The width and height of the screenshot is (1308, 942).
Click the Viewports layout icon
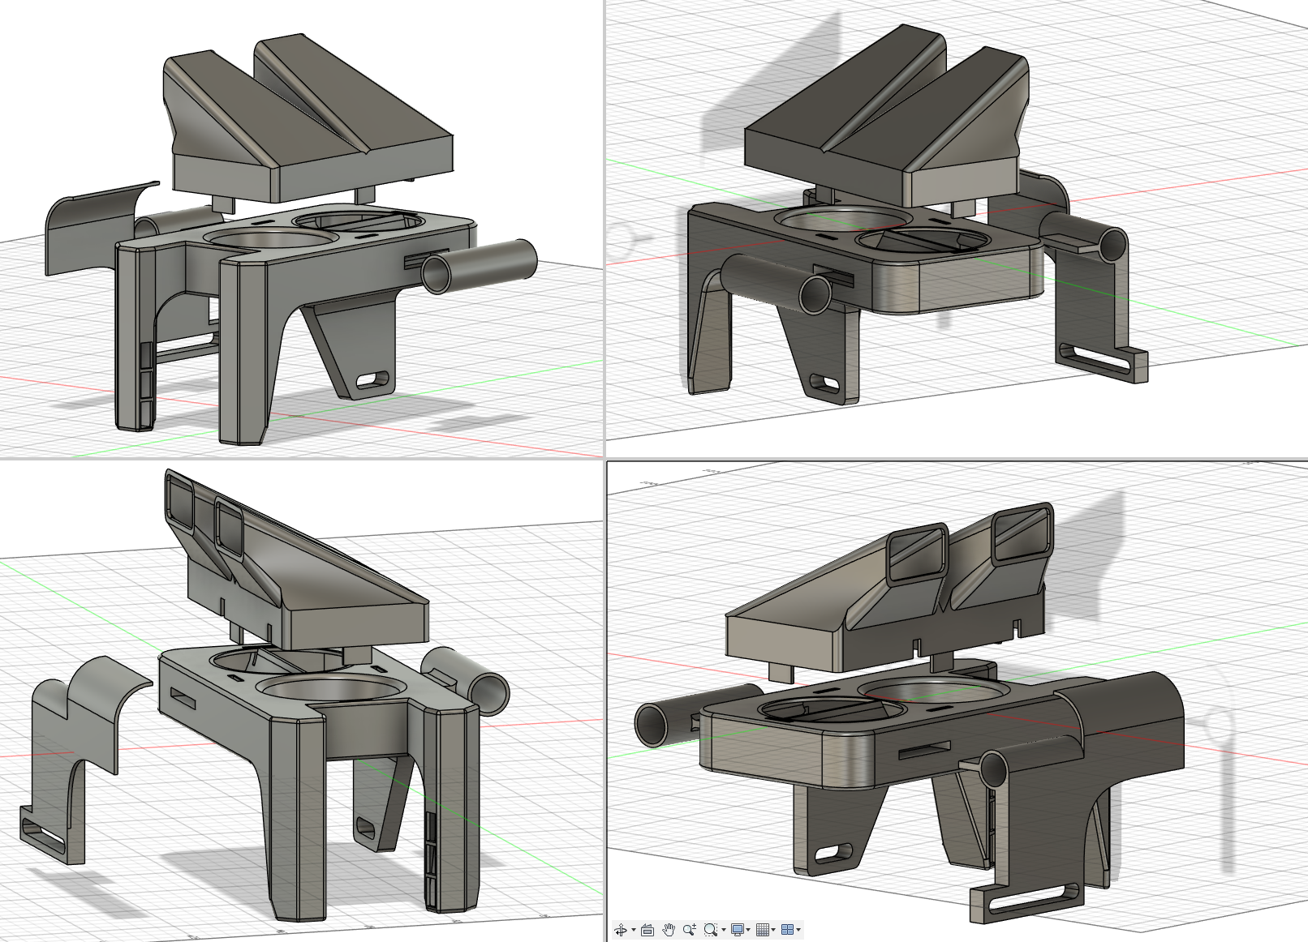coord(788,930)
